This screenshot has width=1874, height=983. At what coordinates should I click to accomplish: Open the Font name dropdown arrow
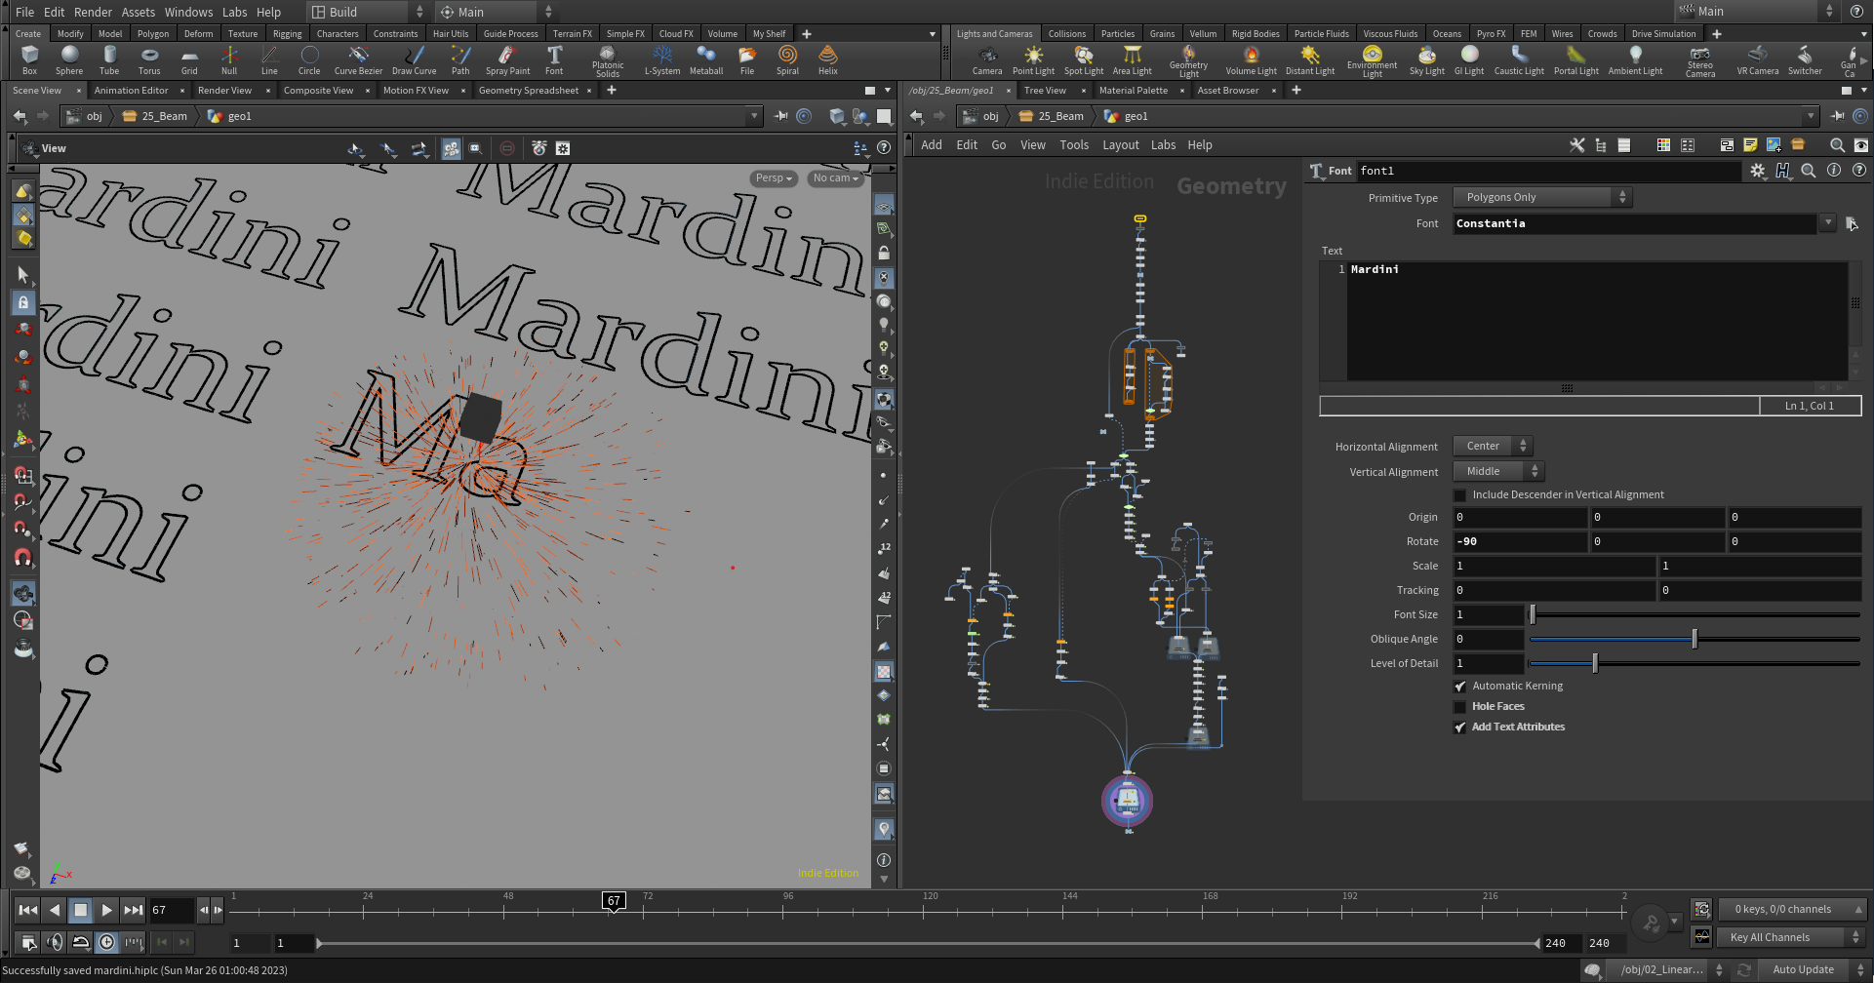click(1828, 223)
